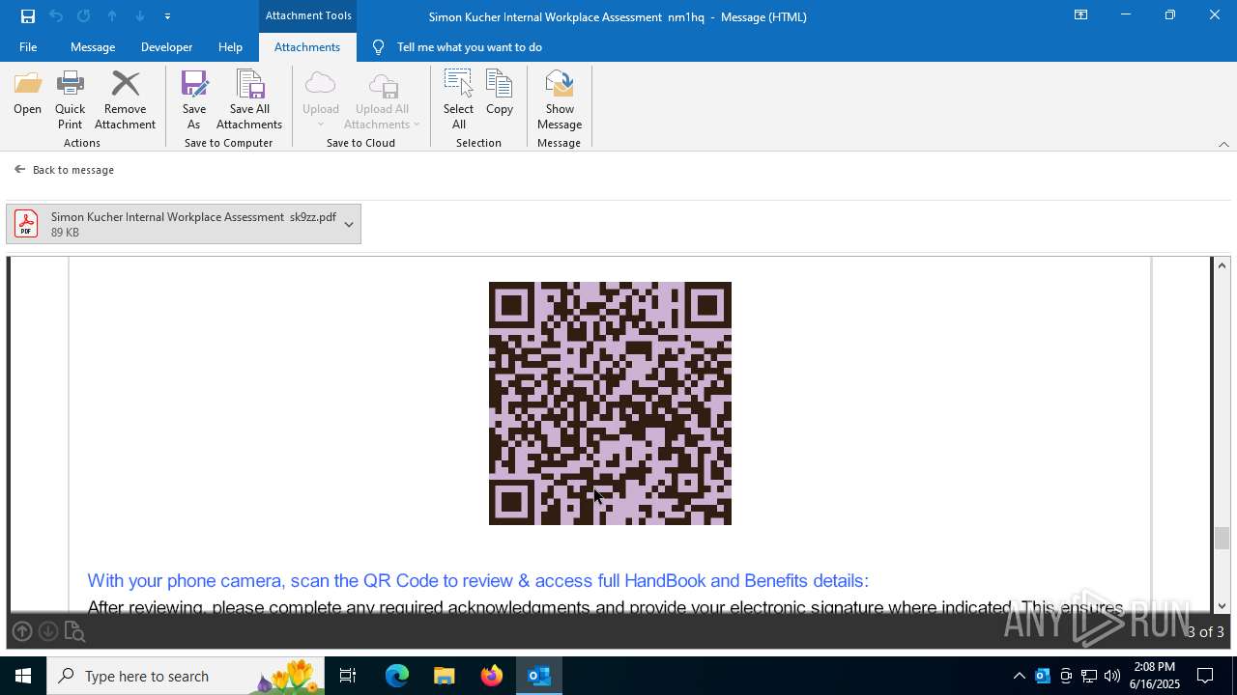Save the attachment with Save As
This screenshot has width=1237, height=695.
[194, 100]
